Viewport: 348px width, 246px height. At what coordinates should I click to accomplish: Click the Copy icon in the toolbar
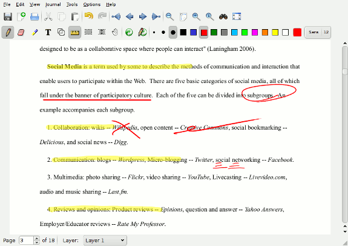(62, 17)
